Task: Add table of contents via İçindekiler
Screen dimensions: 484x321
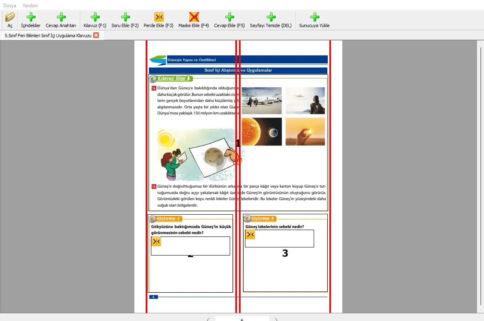Action: (x=31, y=20)
